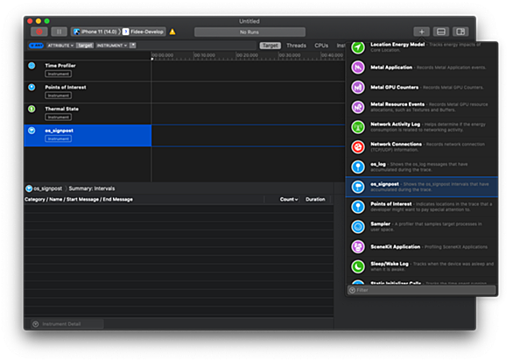Toggle the detail pane view button
Screen dimensions: 513x361
pyautogui.click(x=440, y=32)
